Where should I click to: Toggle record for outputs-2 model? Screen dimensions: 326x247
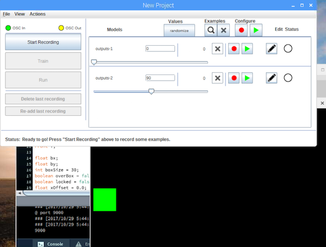[234, 78]
